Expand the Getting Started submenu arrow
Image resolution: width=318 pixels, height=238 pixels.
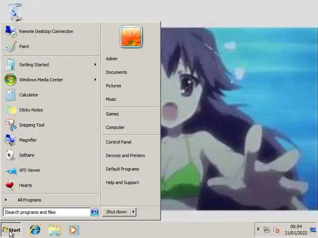point(95,65)
